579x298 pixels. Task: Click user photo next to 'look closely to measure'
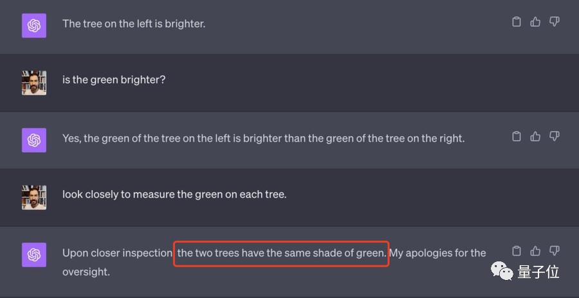(34, 197)
